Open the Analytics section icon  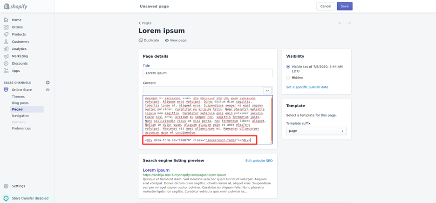6,49
